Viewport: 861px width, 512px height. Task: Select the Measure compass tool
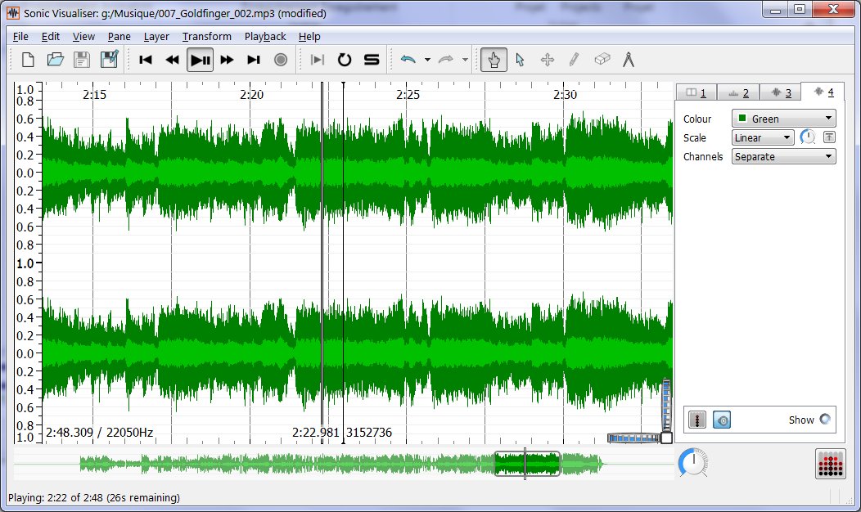[x=629, y=60]
